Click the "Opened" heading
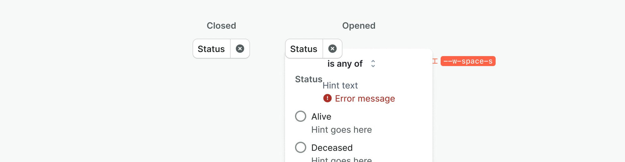The width and height of the screenshot is (625, 162). click(x=358, y=26)
